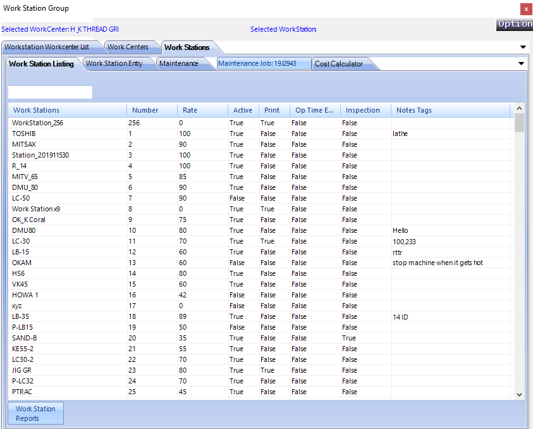Sort by the Op Time E... column header

(315, 110)
